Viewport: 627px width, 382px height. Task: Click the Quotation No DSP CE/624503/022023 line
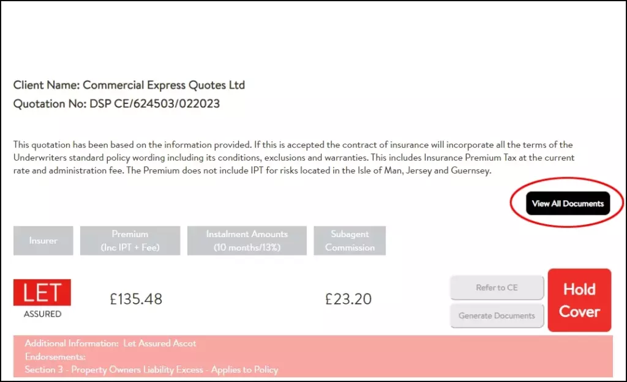(116, 104)
